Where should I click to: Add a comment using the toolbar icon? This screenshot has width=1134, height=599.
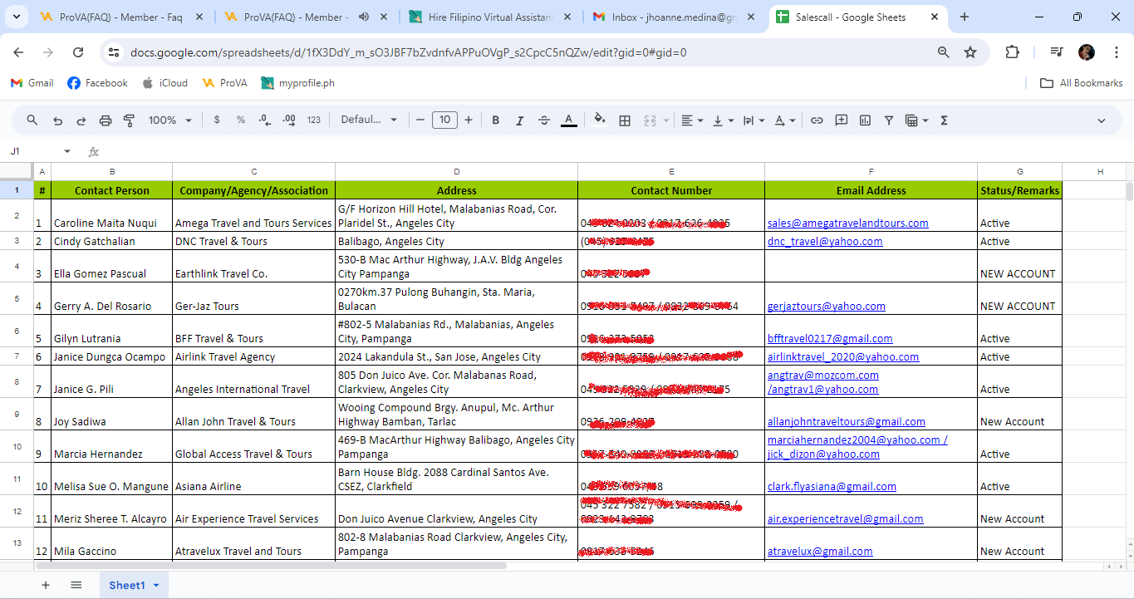tap(841, 120)
